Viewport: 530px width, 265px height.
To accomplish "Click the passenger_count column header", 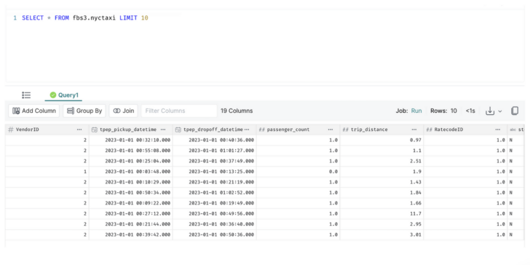I will coord(298,130).
